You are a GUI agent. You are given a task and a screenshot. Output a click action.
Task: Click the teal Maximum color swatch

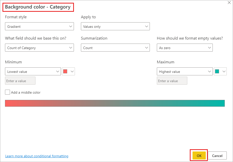click(217, 71)
